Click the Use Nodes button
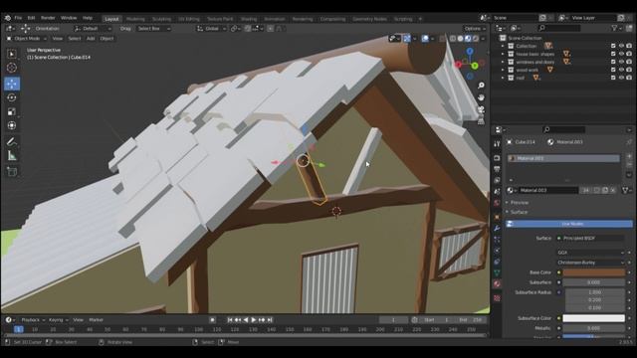Screen dimensions: 637x358 [568, 224]
